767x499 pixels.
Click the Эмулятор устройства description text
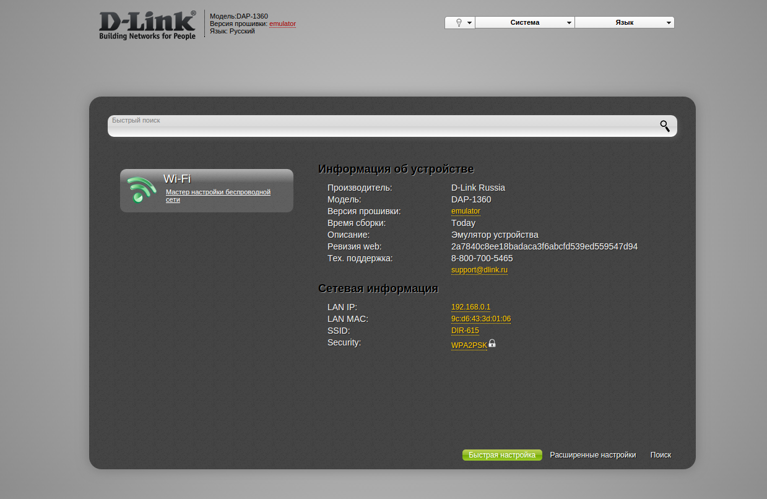(x=495, y=235)
